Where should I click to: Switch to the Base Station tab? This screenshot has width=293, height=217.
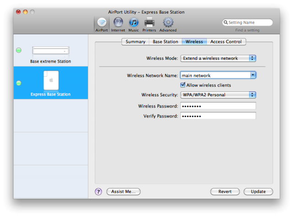[165, 42]
